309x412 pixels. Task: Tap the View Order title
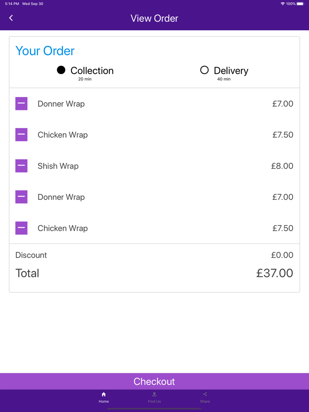(154, 19)
